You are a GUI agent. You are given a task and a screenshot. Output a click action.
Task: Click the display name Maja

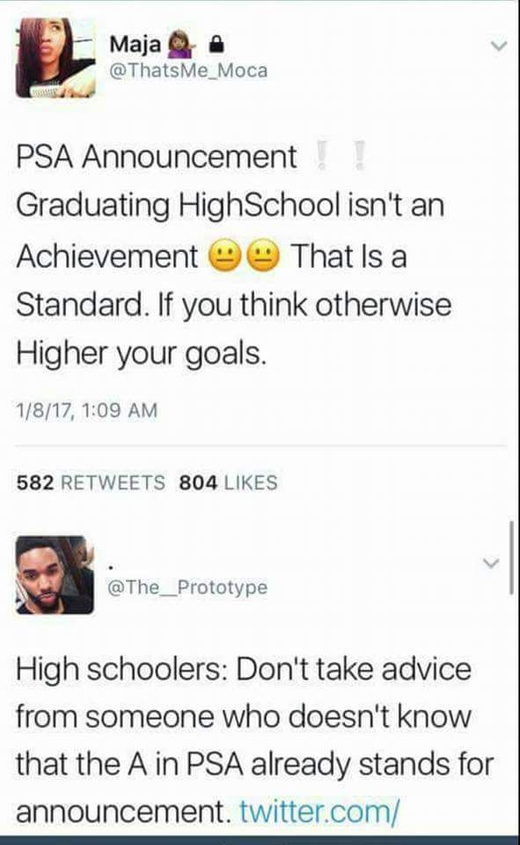pyautogui.click(x=135, y=44)
